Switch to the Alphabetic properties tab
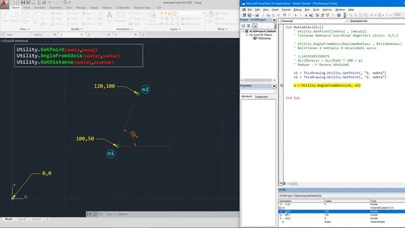405x228 pixels. tap(247, 96)
